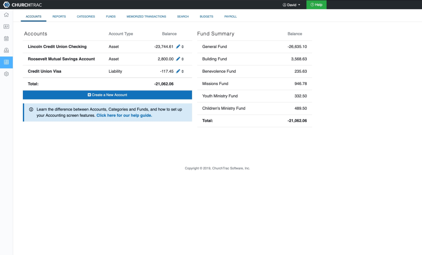The height and width of the screenshot is (255, 422).
Task: Open the Credit Union Visa account
Action: (x=45, y=71)
